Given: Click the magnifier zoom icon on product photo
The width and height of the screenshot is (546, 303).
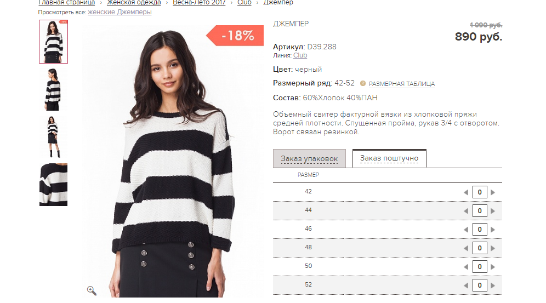Looking at the screenshot, I should (x=92, y=290).
